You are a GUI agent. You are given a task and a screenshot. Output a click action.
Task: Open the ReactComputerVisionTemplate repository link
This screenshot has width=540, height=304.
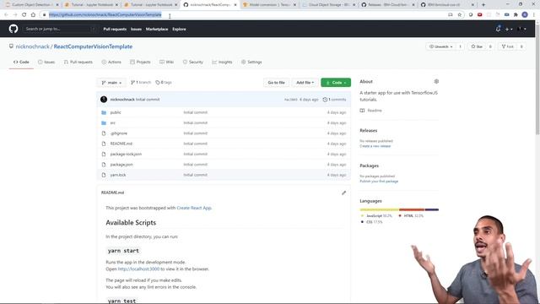[93, 46]
